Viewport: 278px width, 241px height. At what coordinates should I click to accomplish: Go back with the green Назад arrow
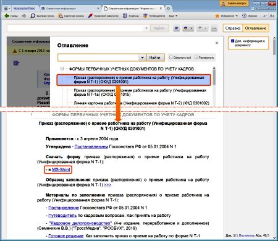(x=11, y=15)
